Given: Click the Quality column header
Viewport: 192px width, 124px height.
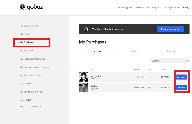Looking at the screenshot, I should click(x=136, y=69).
